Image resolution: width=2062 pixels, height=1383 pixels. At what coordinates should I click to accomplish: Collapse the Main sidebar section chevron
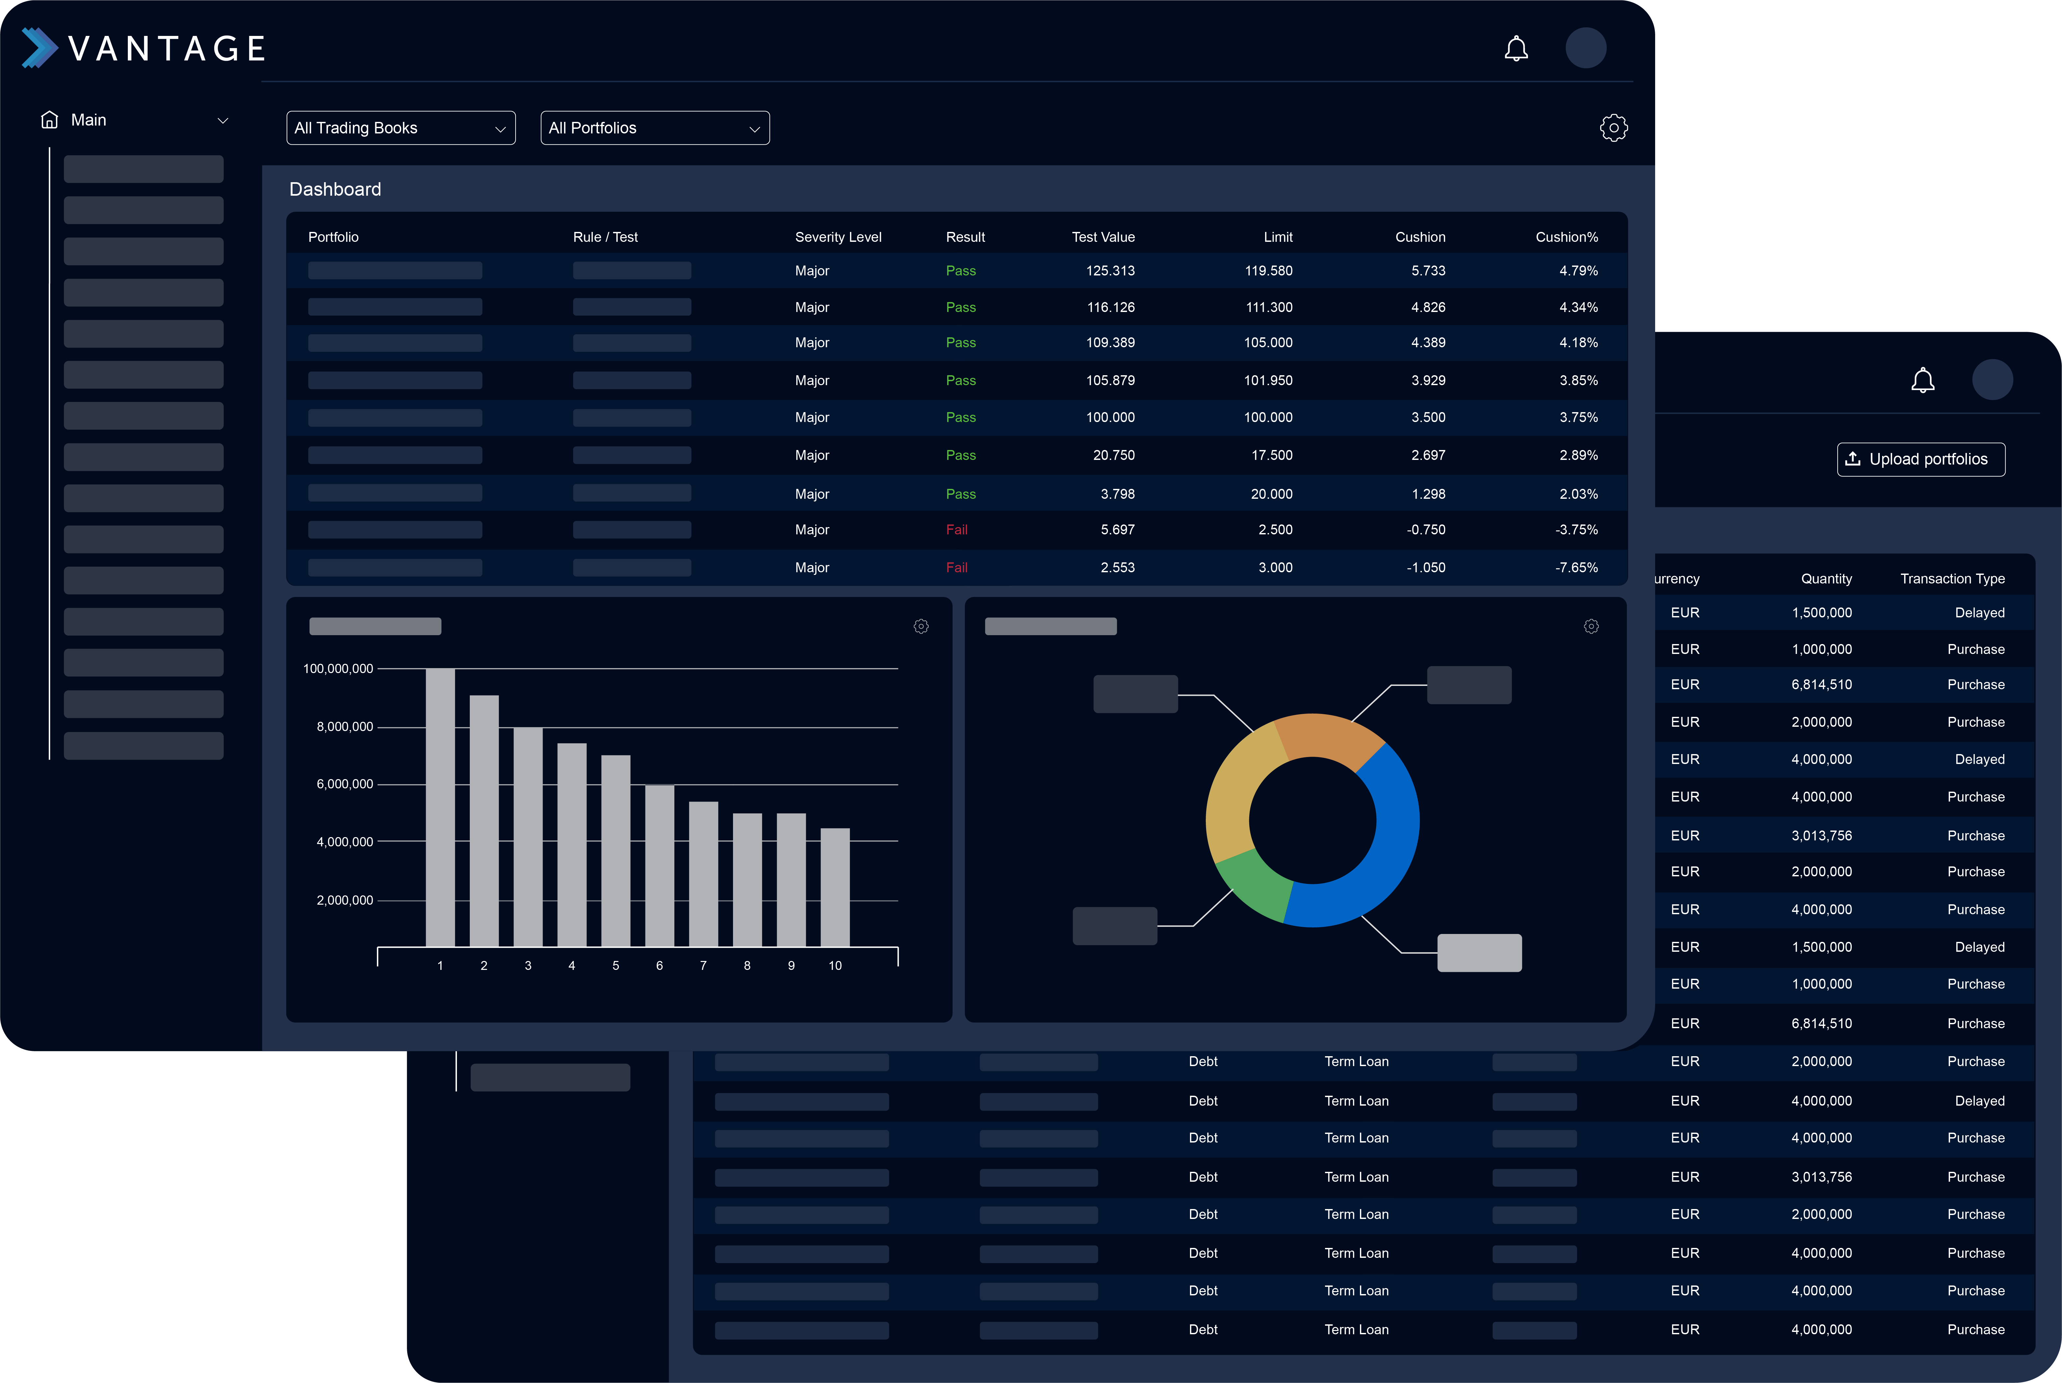click(x=223, y=121)
